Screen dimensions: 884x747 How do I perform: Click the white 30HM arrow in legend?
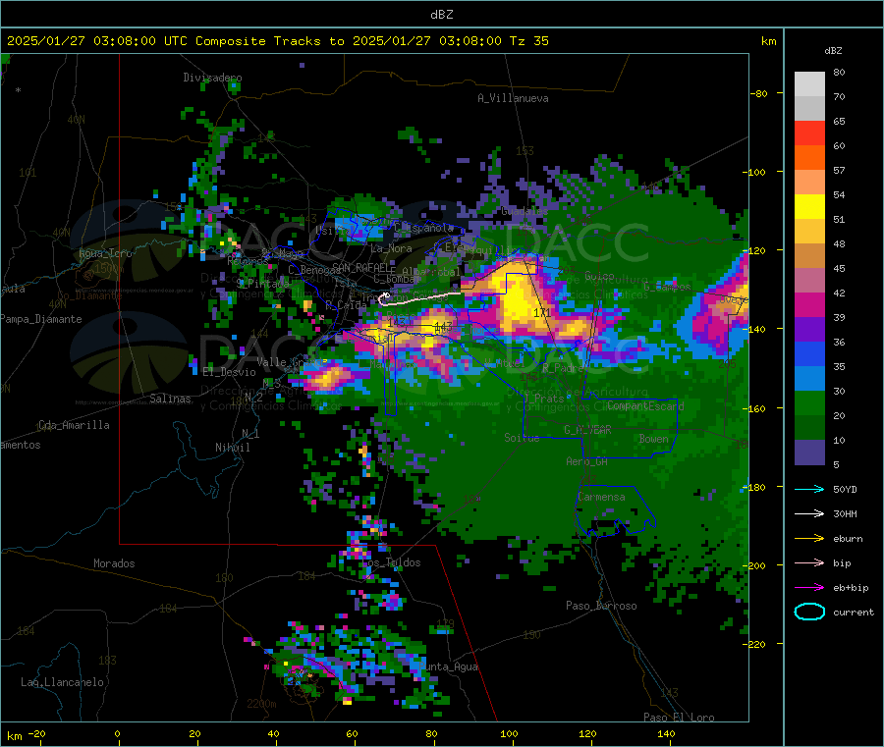809,513
